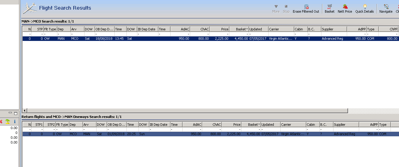Screen dimensions: 399x167
Task: Click return AdPP column header
Action: pos(369,125)
